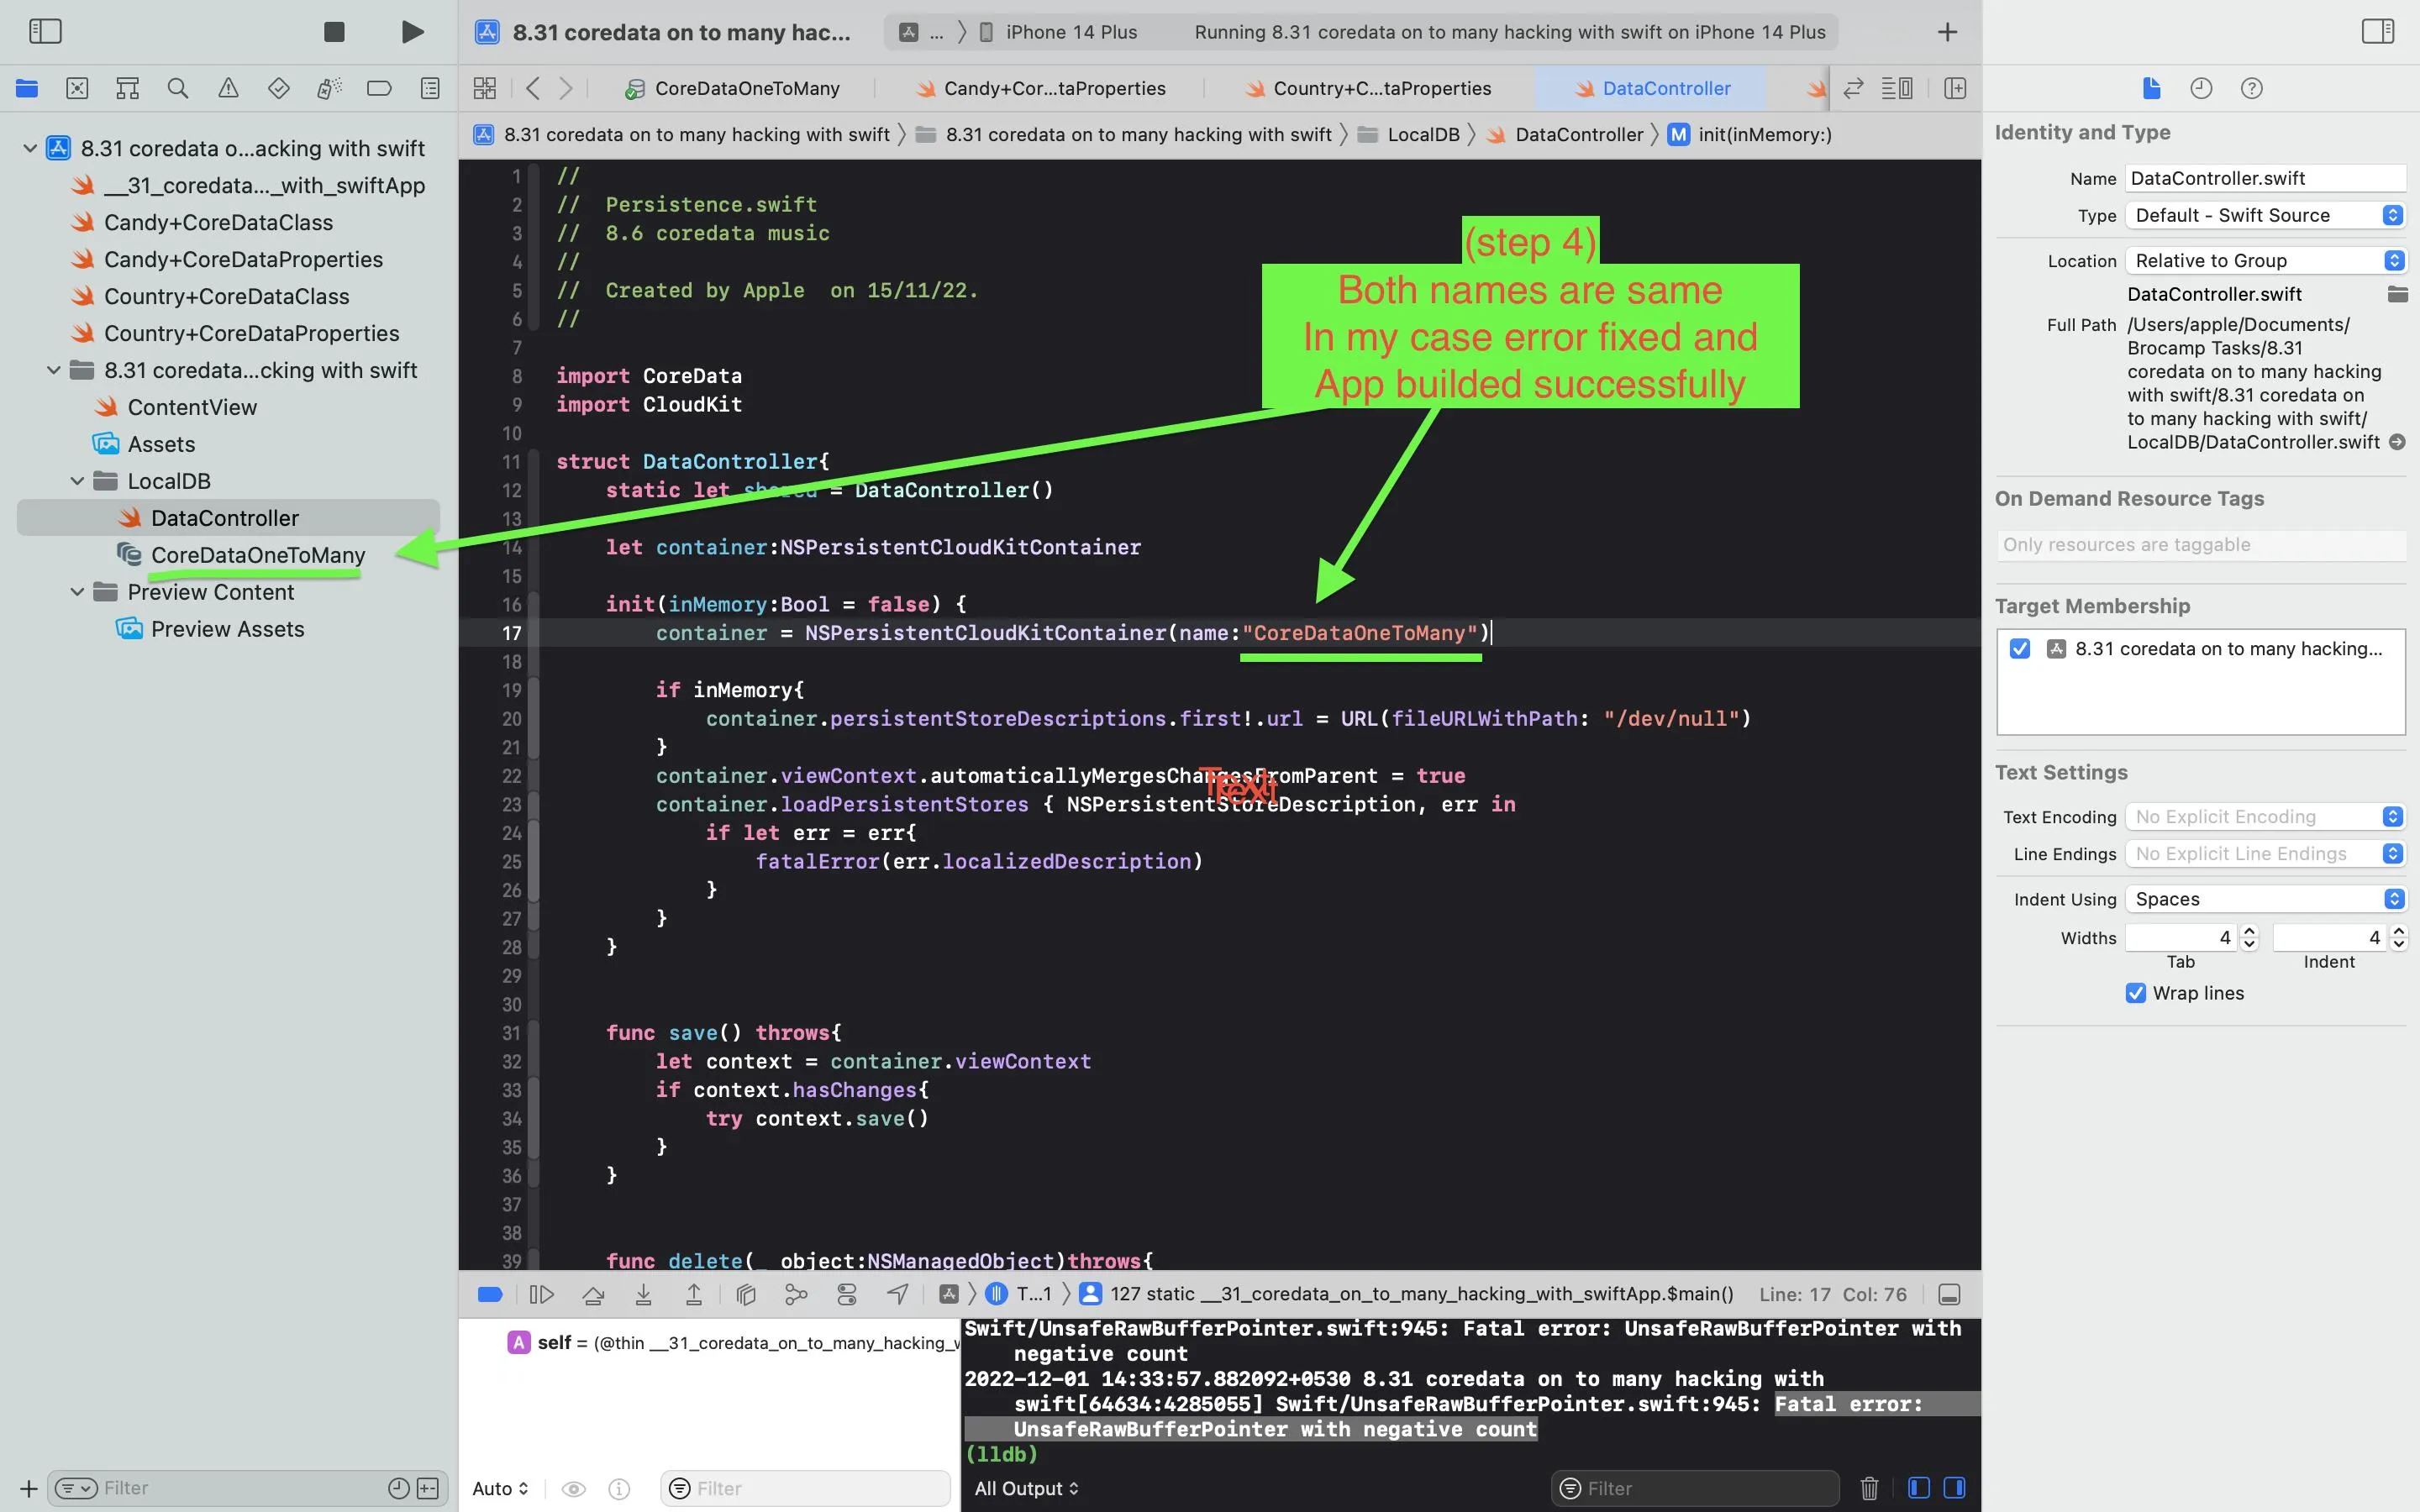Deactivate breakpoints toggle in debug bar
Viewport: 2420px width, 1512px height.
click(x=490, y=1295)
